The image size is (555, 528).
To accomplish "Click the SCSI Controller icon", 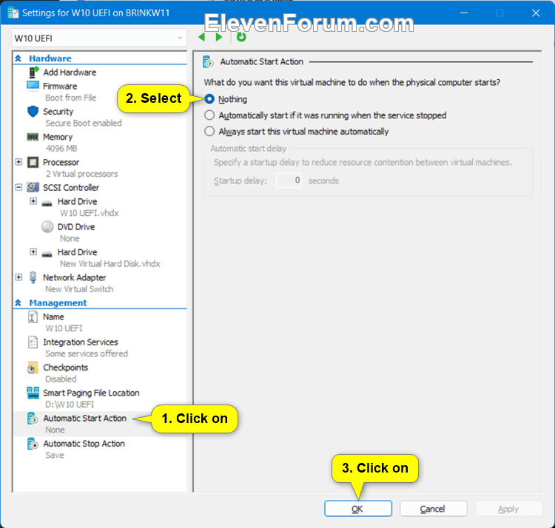I will tap(33, 187).
